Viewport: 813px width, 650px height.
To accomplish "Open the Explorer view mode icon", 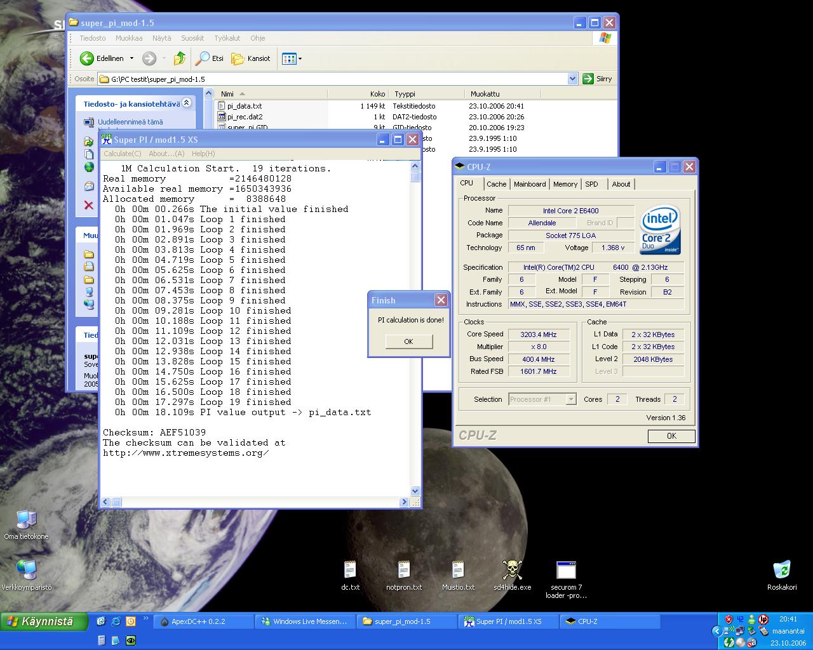I will (x=289, y=58).
